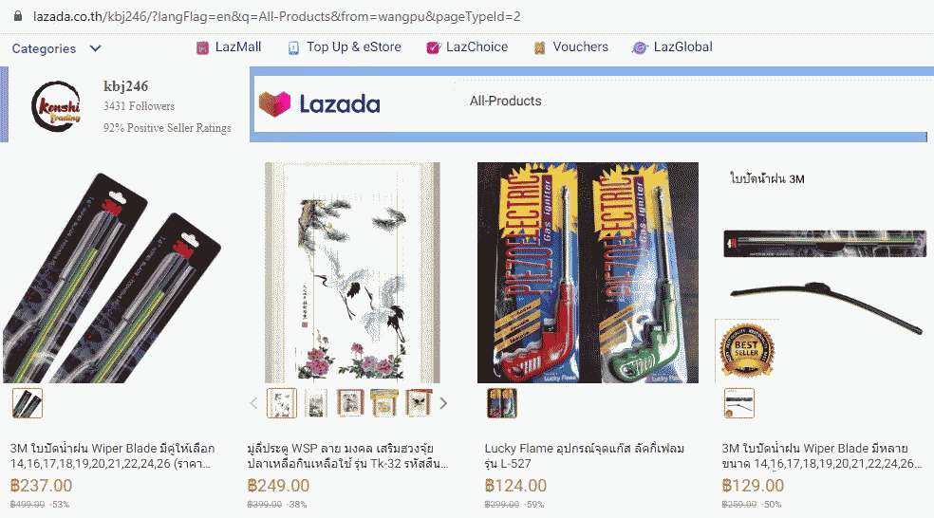The height and width of the screenshot is (518, 934).
Task: Open the ฿237.00 3M Wiper Blade pair listing
Action: [x=113, y=456]
